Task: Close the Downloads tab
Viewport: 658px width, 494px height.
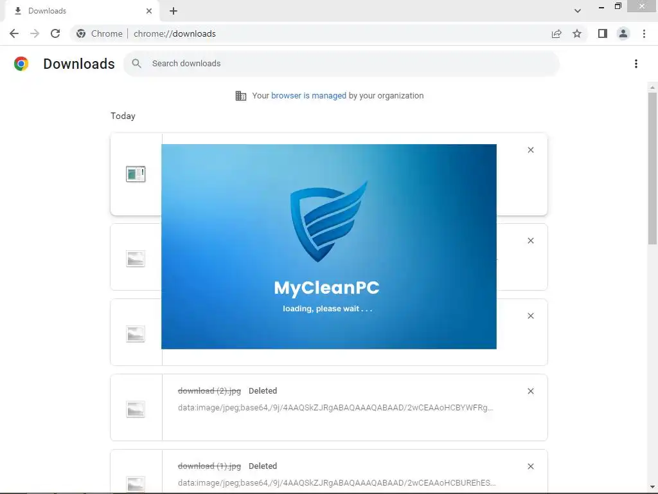Action: (149, 11)
